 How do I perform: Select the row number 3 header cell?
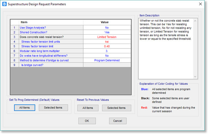15,37
